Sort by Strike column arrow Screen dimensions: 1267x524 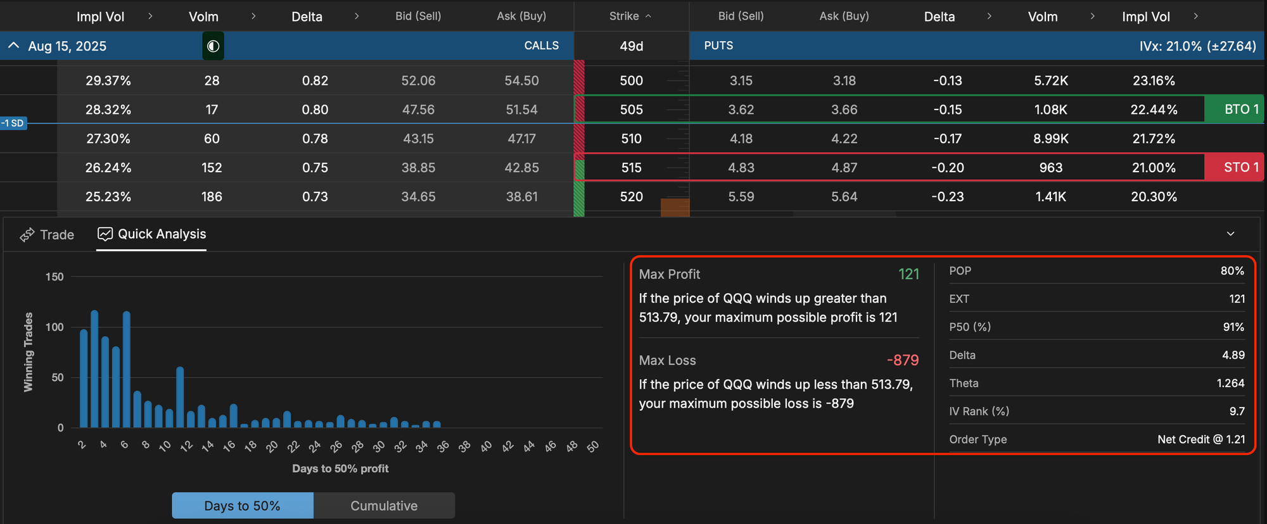coord(648,16)
